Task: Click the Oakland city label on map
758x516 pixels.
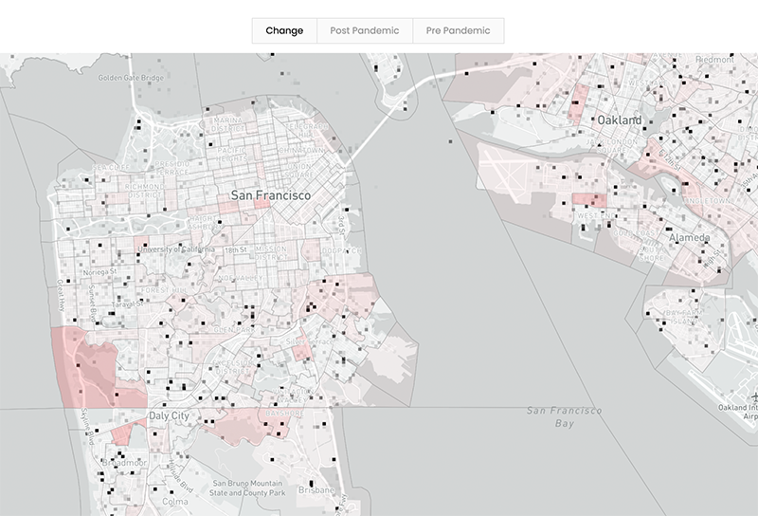Action: click(x=619, y=120)
